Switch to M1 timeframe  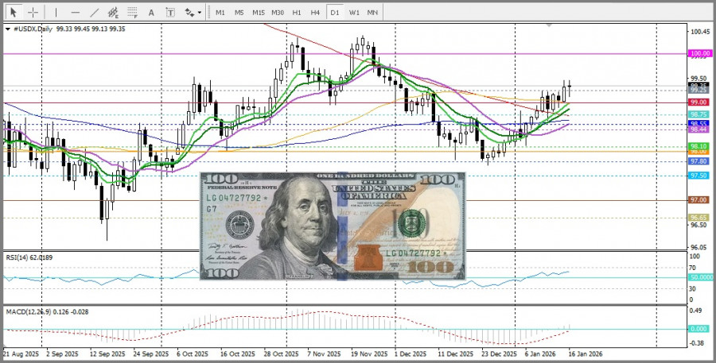220,13
